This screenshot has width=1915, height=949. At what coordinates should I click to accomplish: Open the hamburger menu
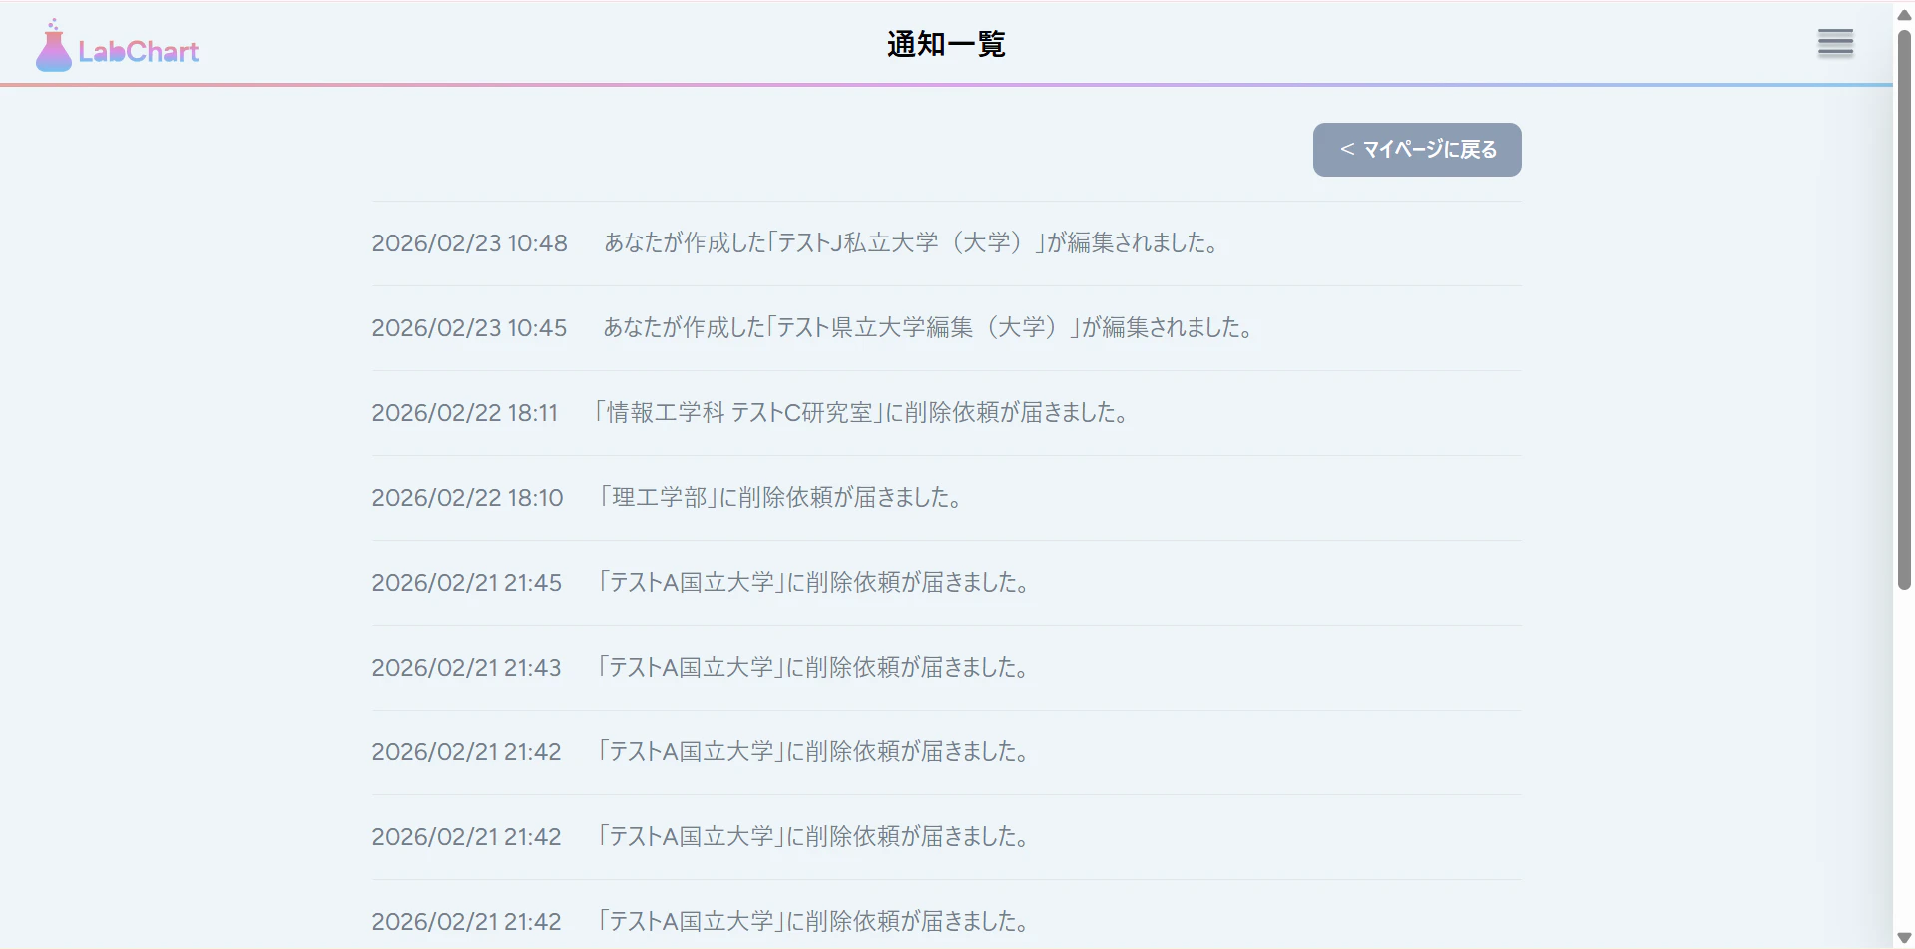coord(1835,42)
